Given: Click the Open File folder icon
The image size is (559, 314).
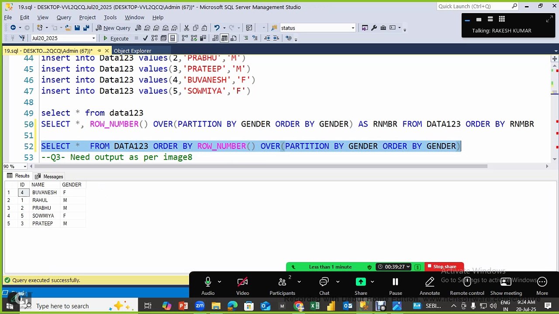Looking at the screenshot, I should click(x=68, y=28).
